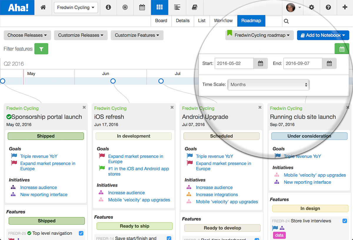The image size is (353, 240).
Task: Open the settings gear icon
Action: tap(312, 7)
